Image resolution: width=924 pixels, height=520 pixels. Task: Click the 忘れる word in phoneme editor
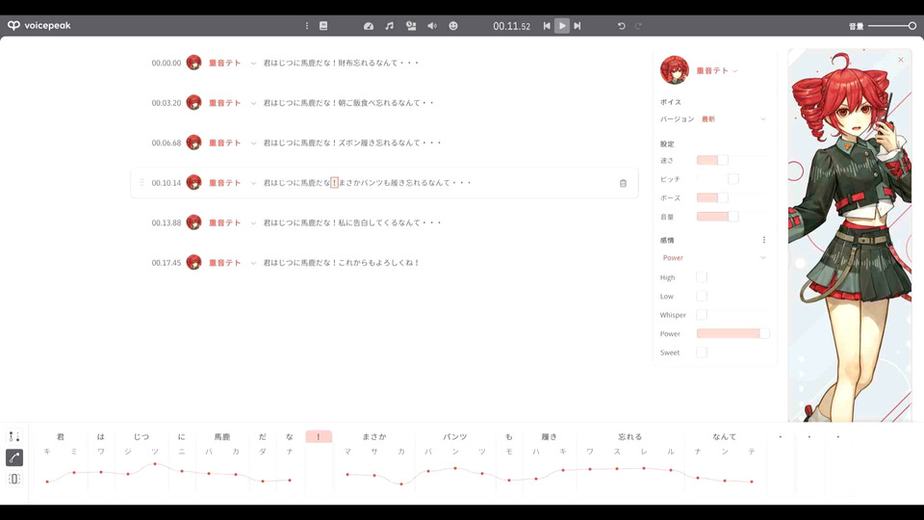(629, 437)
